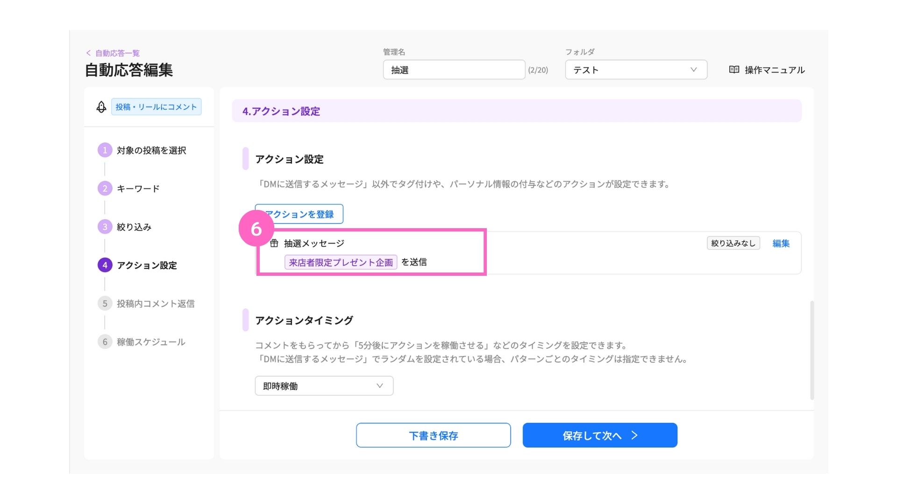Go back to 自動応答一覧

pyautogui.click(x=117, y=53)
